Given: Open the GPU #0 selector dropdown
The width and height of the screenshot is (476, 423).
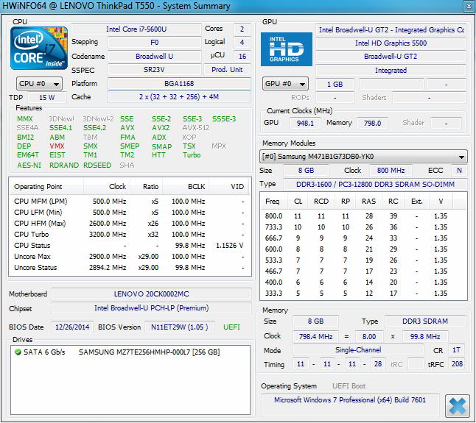Looking at the screenshot, I should (286, 84).
